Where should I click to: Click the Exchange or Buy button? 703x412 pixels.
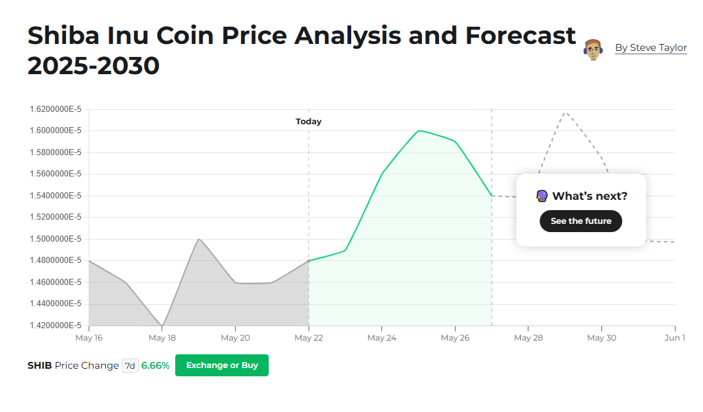coord(222,365)
